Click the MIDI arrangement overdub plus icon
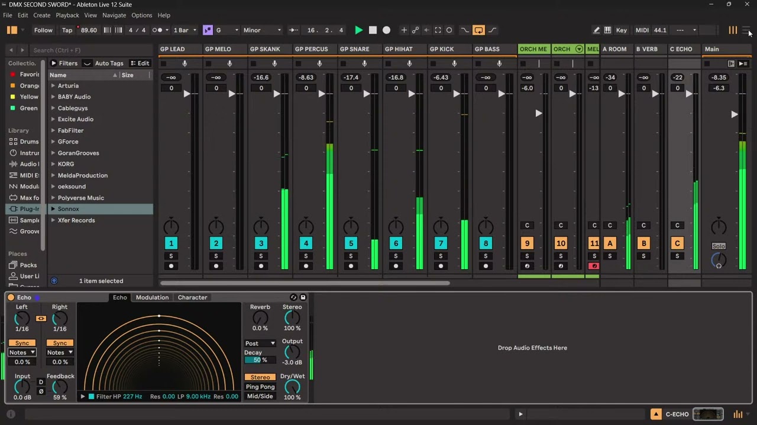 [x=404, y=30]
